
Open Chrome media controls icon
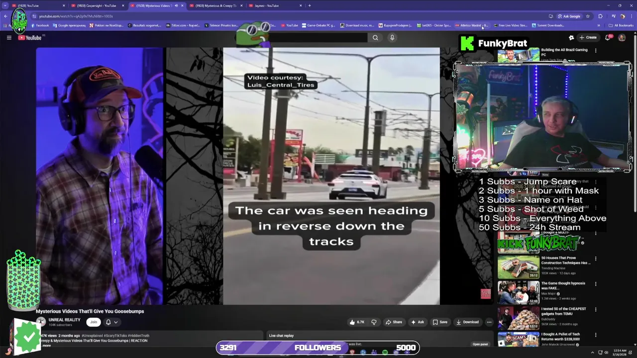point(614,16)
